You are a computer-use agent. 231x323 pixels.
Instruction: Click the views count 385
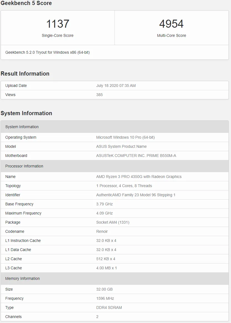[99, 95]
